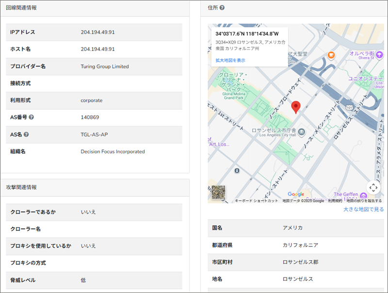The image size is (388, 293).
Task: Click IP address value 204.194.49.91
Action: coord(97,32)
